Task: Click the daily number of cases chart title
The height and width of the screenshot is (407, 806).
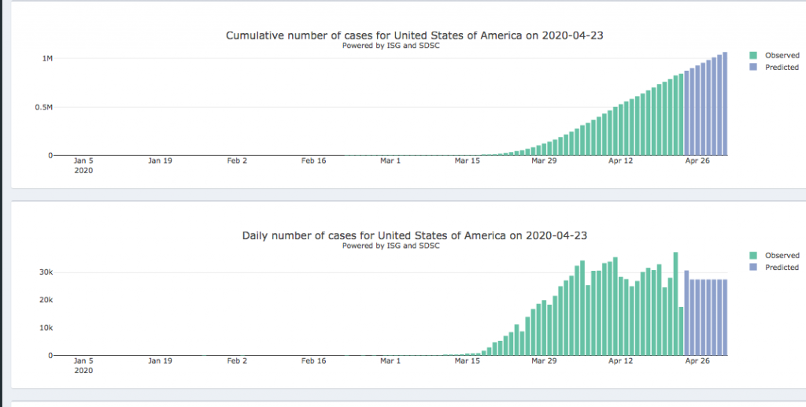Action: pos(415,235)
